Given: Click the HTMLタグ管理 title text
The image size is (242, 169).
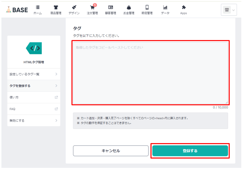Looking at the screenshot, I should point(34,62).
